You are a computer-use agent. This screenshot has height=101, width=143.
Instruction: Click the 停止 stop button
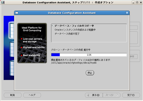90,73
